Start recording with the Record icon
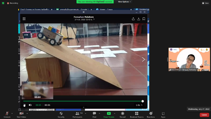211x119 pixels. coord(122,114)
